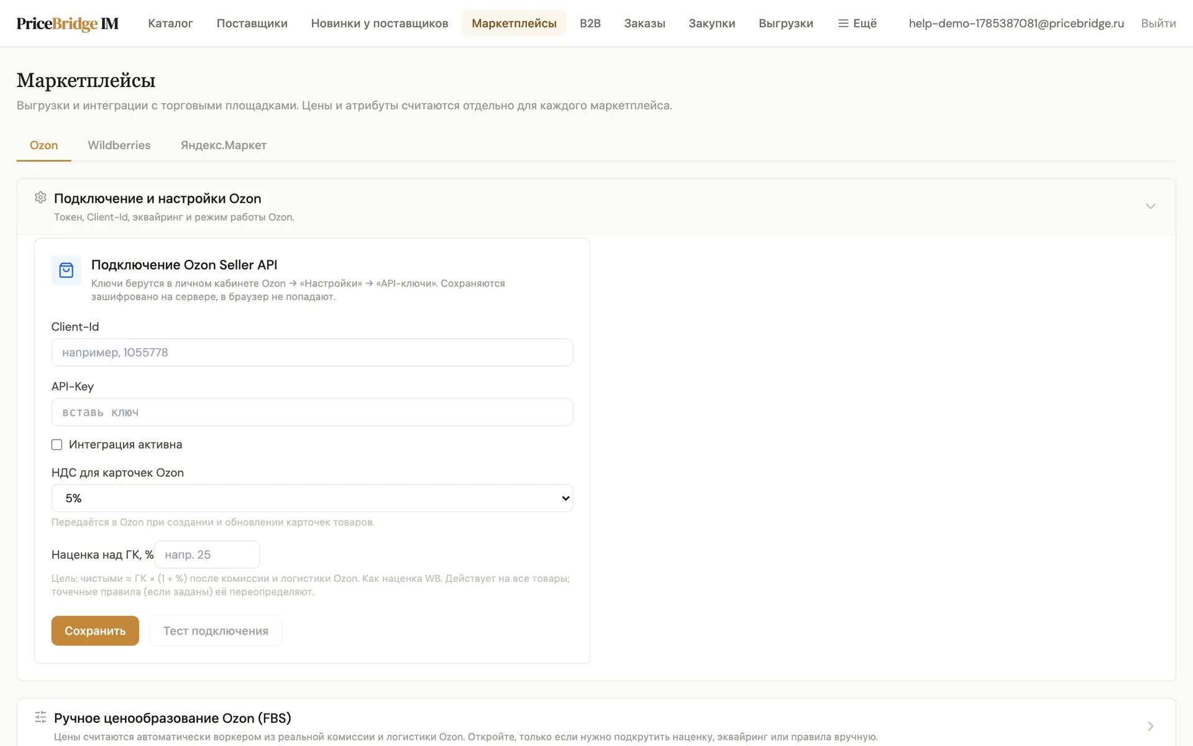
Task: Switch to the Яндекс.Маркет tab
Action: tap(224, 145)
